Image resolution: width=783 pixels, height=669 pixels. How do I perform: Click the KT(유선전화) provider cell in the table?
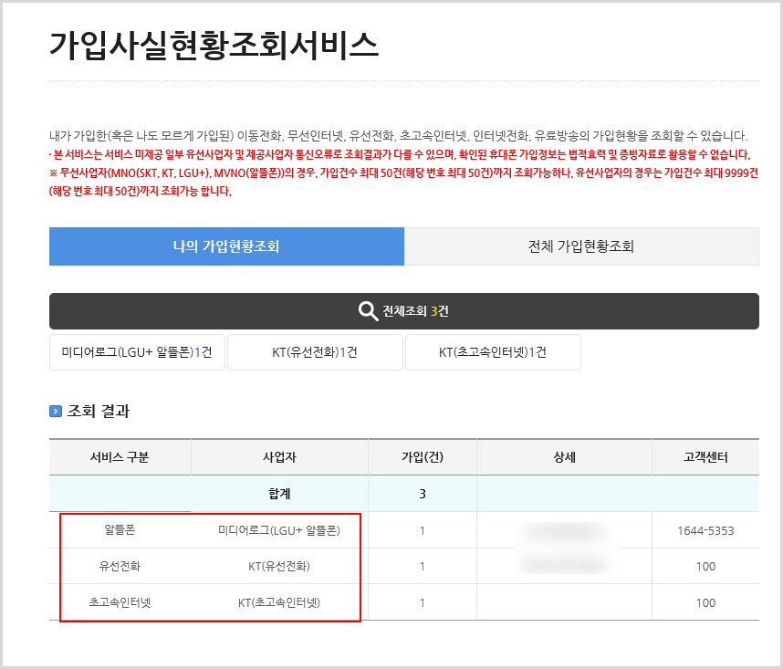pyautogui.click(x=279, y=566)
